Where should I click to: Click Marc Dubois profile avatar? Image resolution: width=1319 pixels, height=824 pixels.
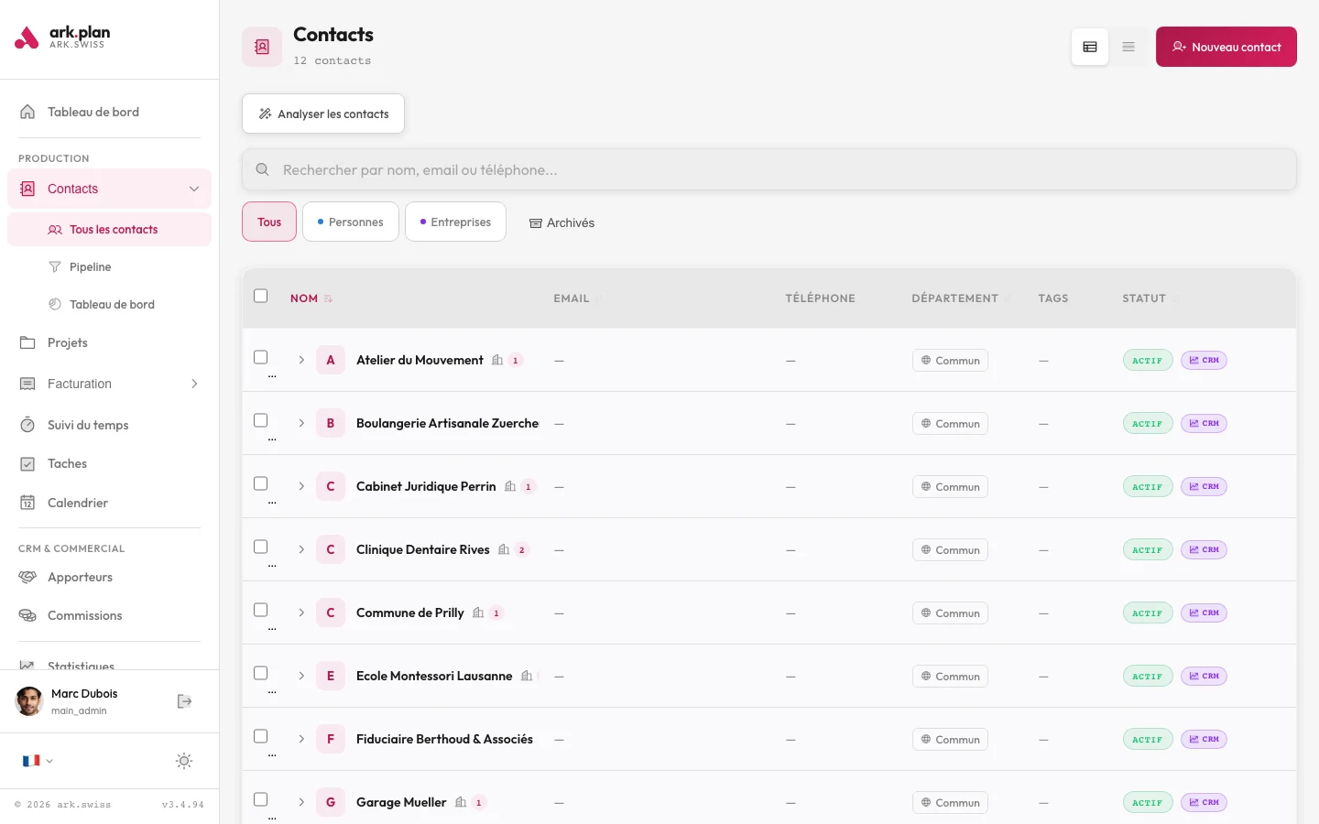click(x=29, y=701)
